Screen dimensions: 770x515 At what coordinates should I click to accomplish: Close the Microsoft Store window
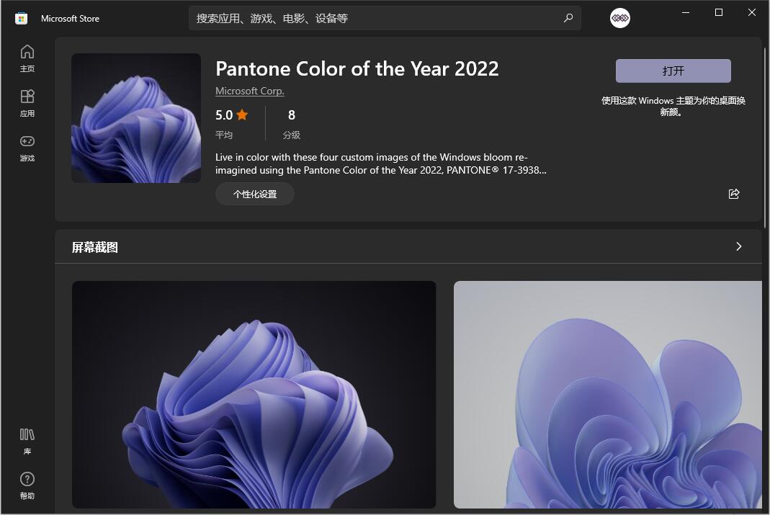tap(752, 13)
